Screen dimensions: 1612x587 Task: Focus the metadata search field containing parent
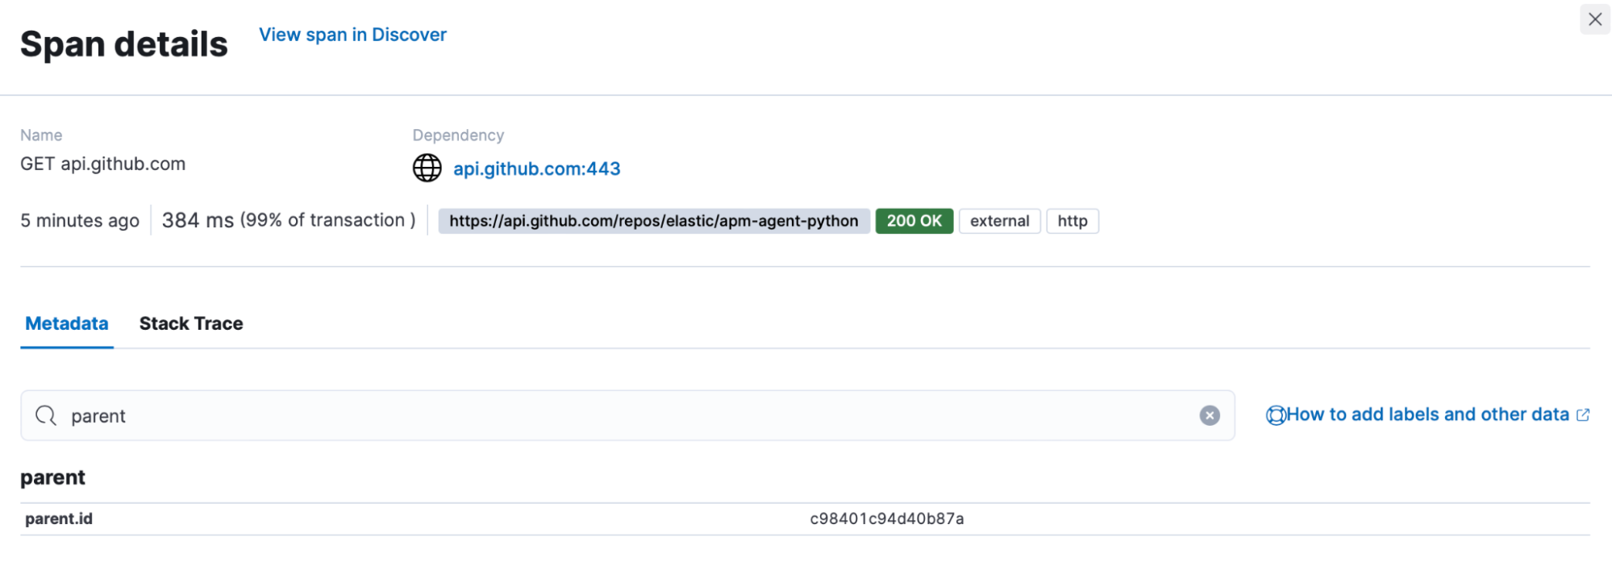tap(629, 416)
